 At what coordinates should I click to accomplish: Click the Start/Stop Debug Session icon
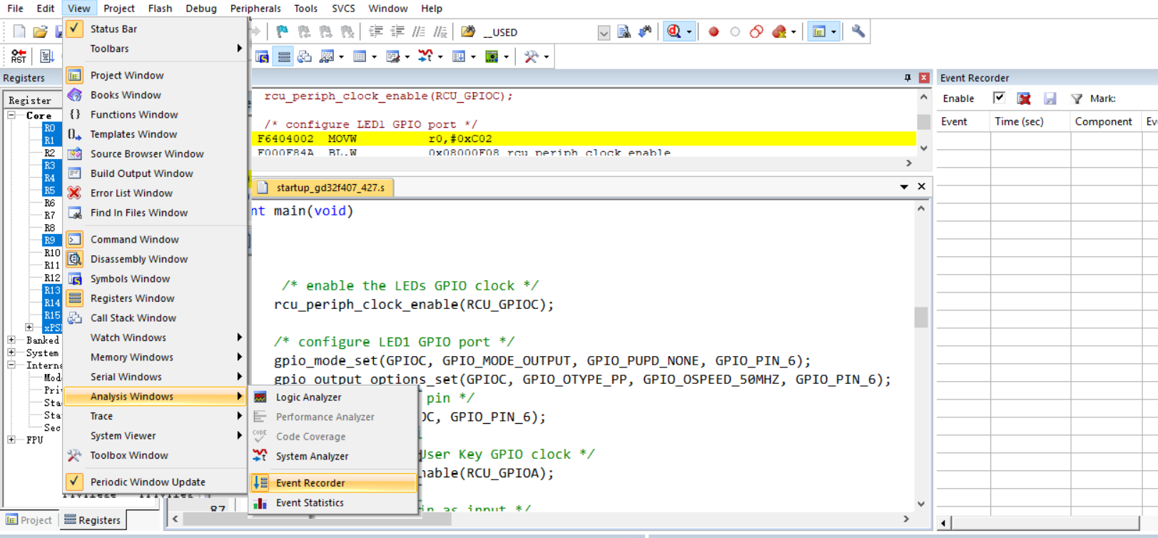coord(674,31)
